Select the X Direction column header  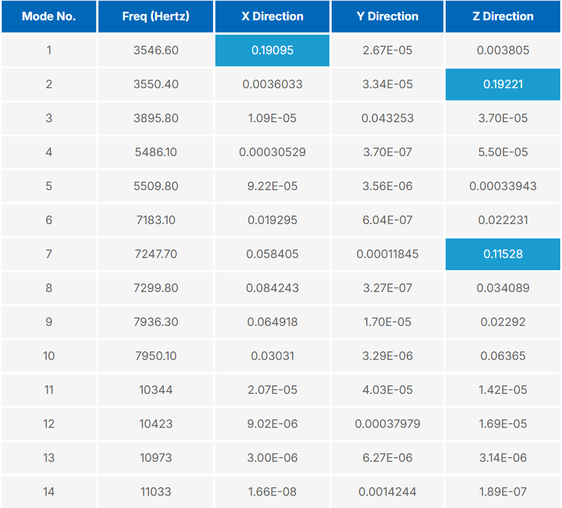(x=272, y=17)
